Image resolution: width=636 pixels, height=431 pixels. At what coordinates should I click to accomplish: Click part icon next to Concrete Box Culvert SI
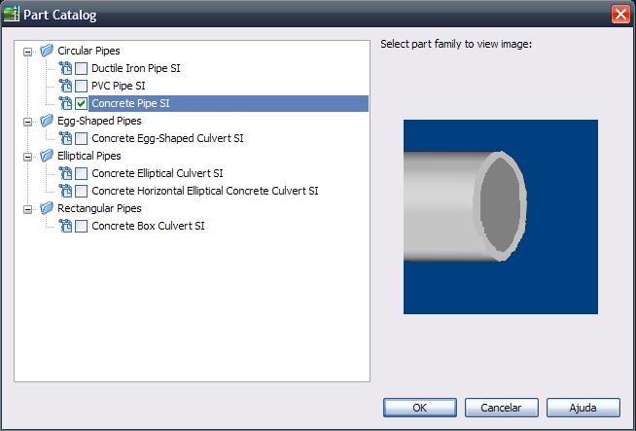tap(65, 226)
